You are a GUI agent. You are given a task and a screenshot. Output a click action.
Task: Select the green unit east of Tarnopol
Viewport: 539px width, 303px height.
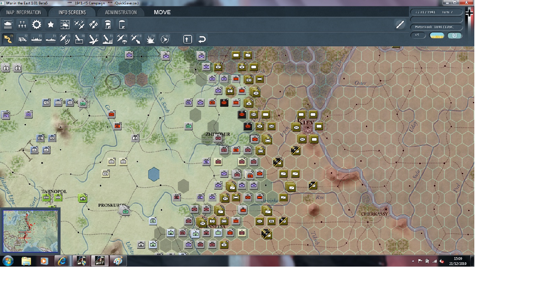click(83, 198)
